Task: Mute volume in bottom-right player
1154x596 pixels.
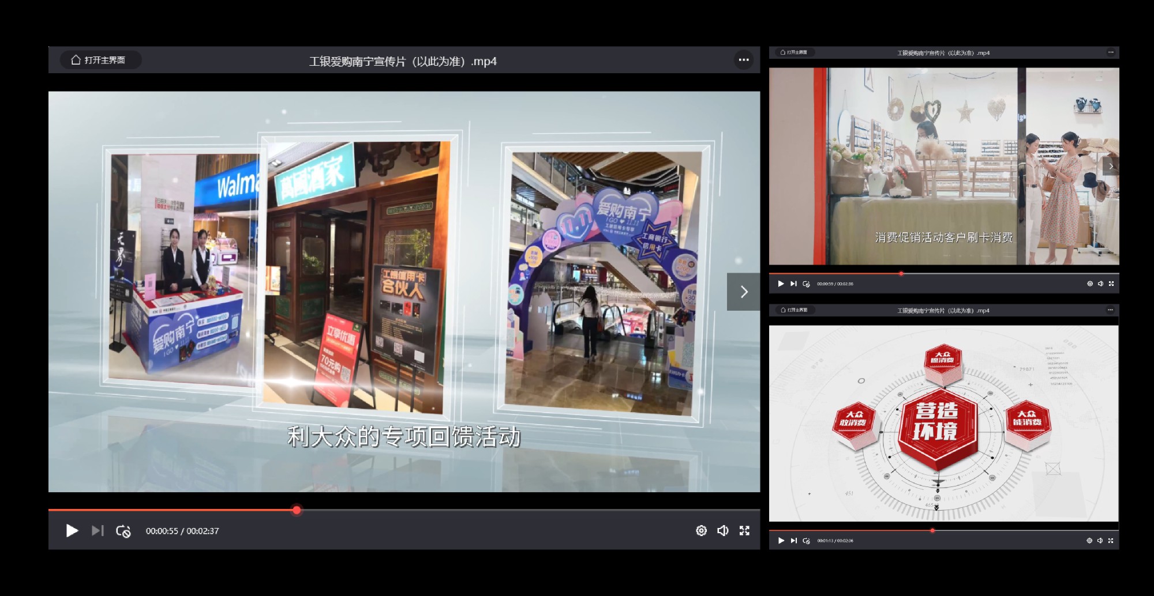Action: tap(1100, 541)
